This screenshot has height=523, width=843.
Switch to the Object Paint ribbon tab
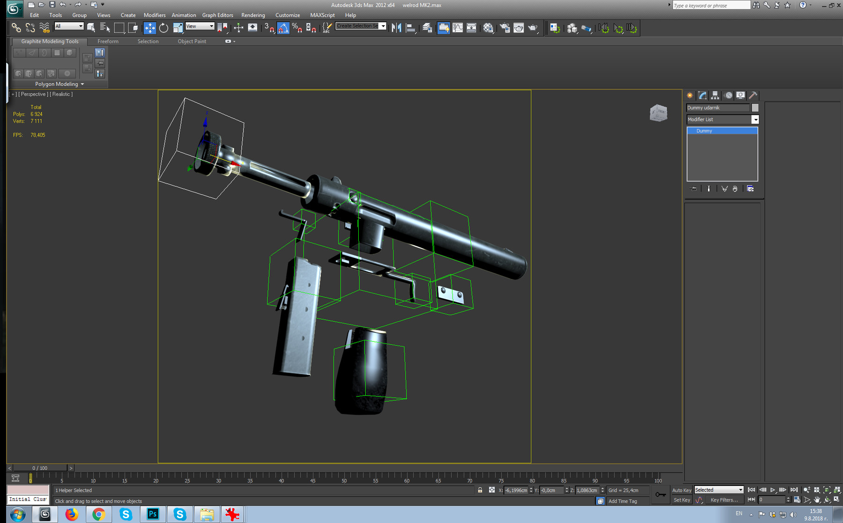(192, 41)
